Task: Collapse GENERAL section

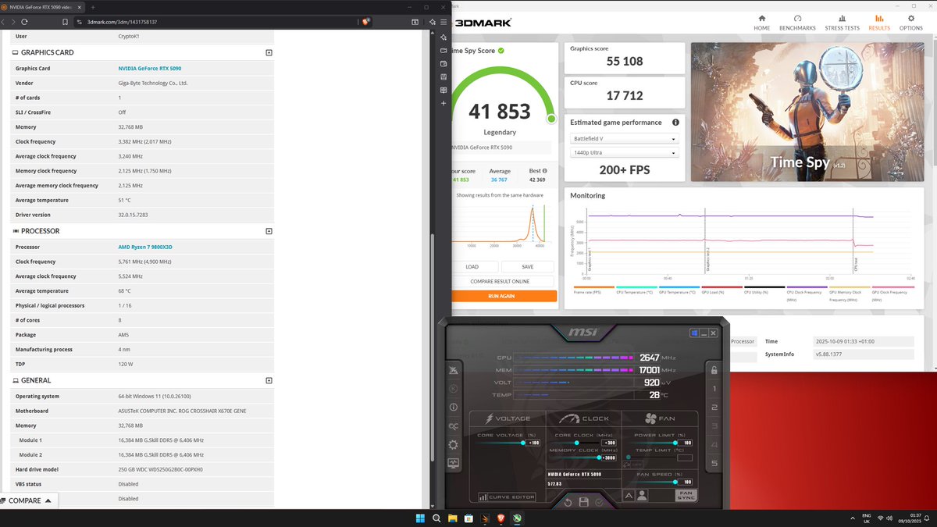Action: (x=269, y=380)
